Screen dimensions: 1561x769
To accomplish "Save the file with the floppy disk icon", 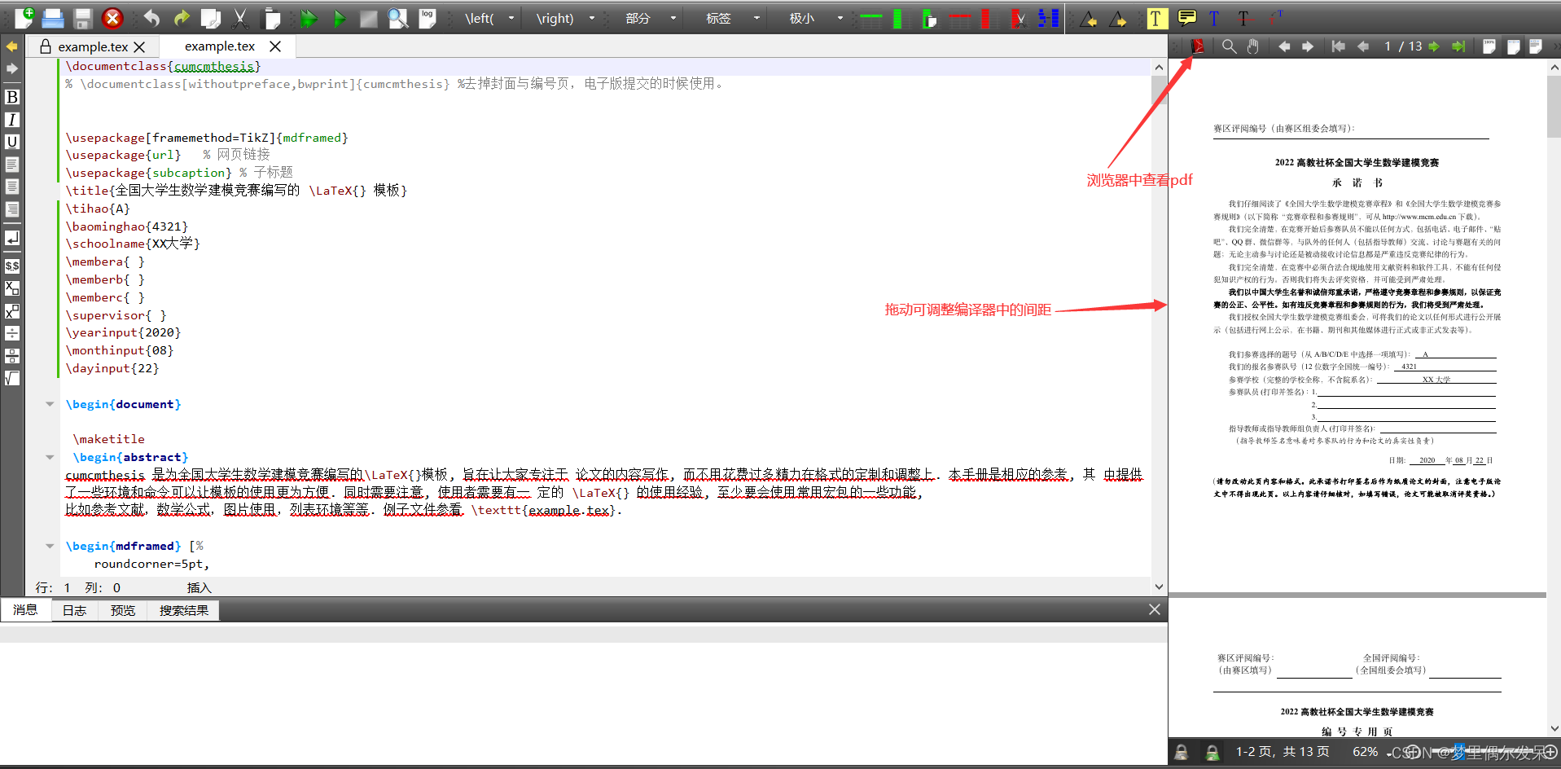I will tap(82, 18).
